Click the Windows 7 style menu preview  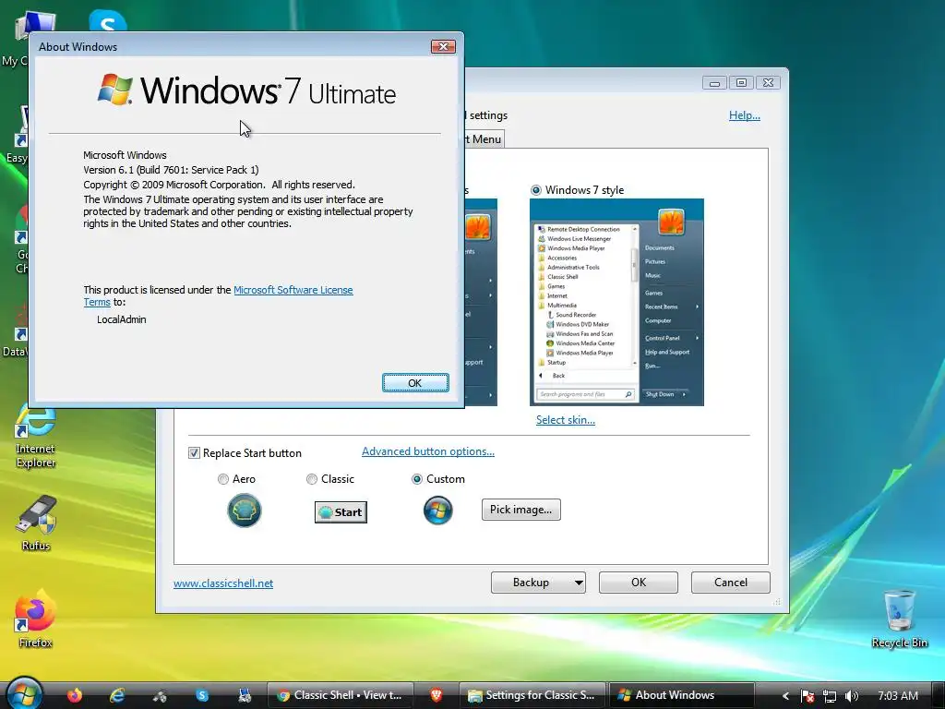click(x=616, y=302)
